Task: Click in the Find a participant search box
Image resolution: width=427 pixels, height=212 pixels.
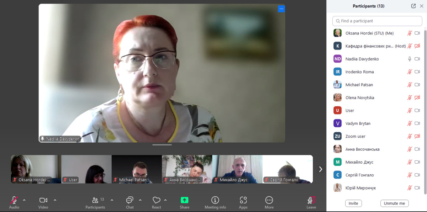Action: (x=377, y=21)
